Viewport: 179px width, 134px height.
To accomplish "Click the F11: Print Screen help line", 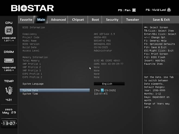I will [x=156, y=54].
